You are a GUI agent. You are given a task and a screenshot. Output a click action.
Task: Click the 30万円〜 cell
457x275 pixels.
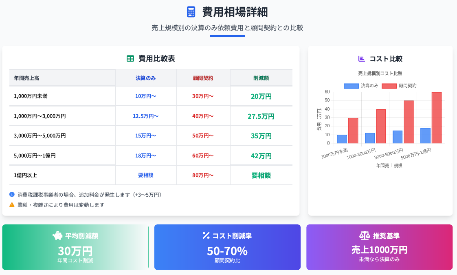(x=203, y=96)
